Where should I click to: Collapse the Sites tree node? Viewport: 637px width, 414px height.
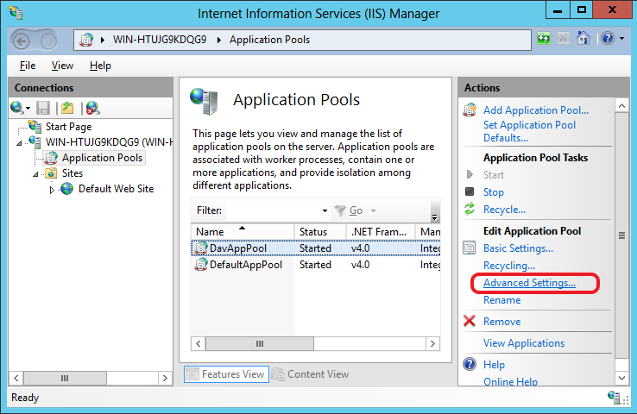coord(35,174)
